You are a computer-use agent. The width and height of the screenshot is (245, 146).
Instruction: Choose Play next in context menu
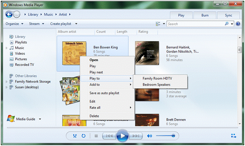107,72
